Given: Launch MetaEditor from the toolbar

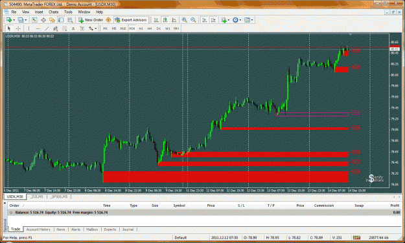Looking at the screenshot, I should click(x=108, y=20).
